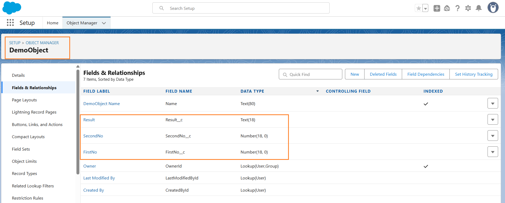Open Compact Layouts sidebar item
Screen dimensions: 505x203
click(28, 137)
